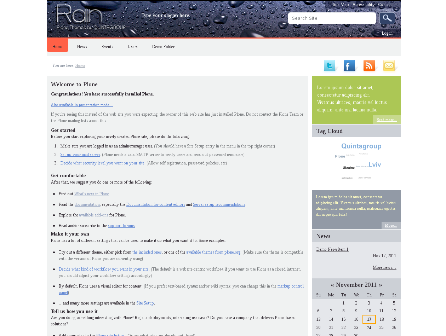The height and width of the screenshot is (336, 446).
Task: Click Quintagroup tag in Tag Cloud
Action: 361,146
